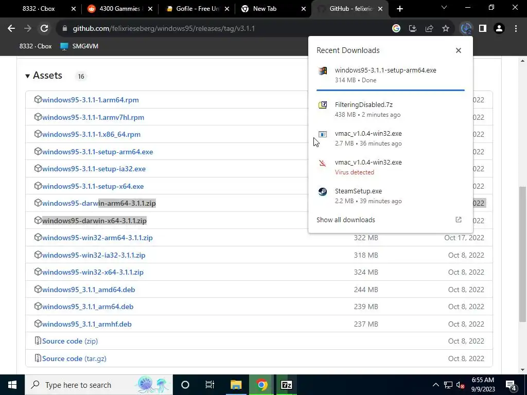Download windows95-3.1.1-setup-ia32.exe

click(x=94, y=169)
